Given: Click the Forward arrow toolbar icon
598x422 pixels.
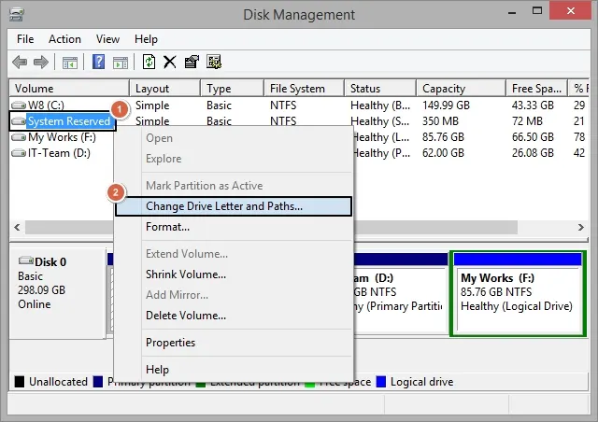Looking at the screenshot, I should coord(41,62).
